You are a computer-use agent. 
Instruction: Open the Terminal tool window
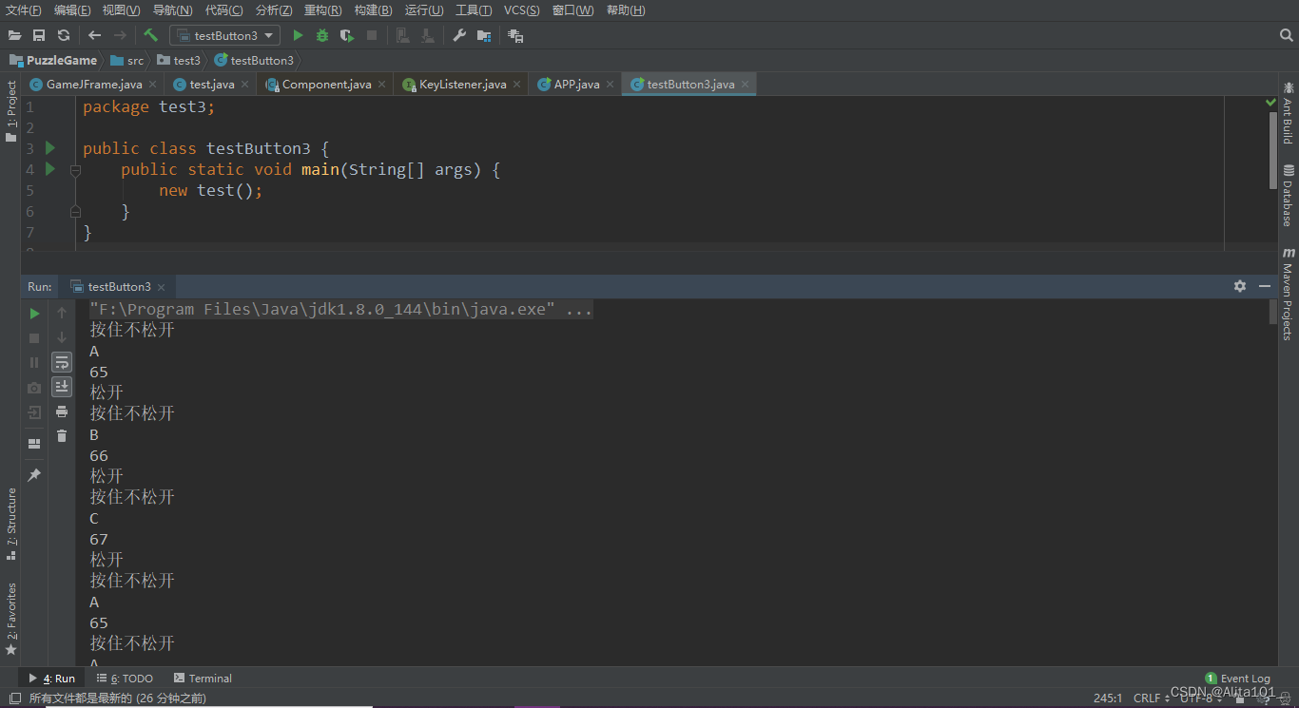point(203,679)
